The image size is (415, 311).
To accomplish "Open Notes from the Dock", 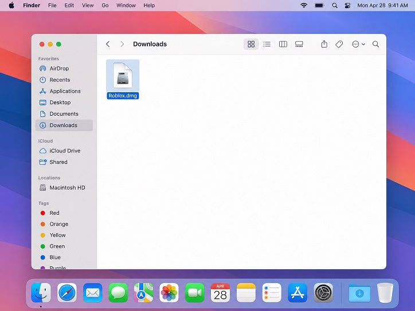I will tap(246, 293).
